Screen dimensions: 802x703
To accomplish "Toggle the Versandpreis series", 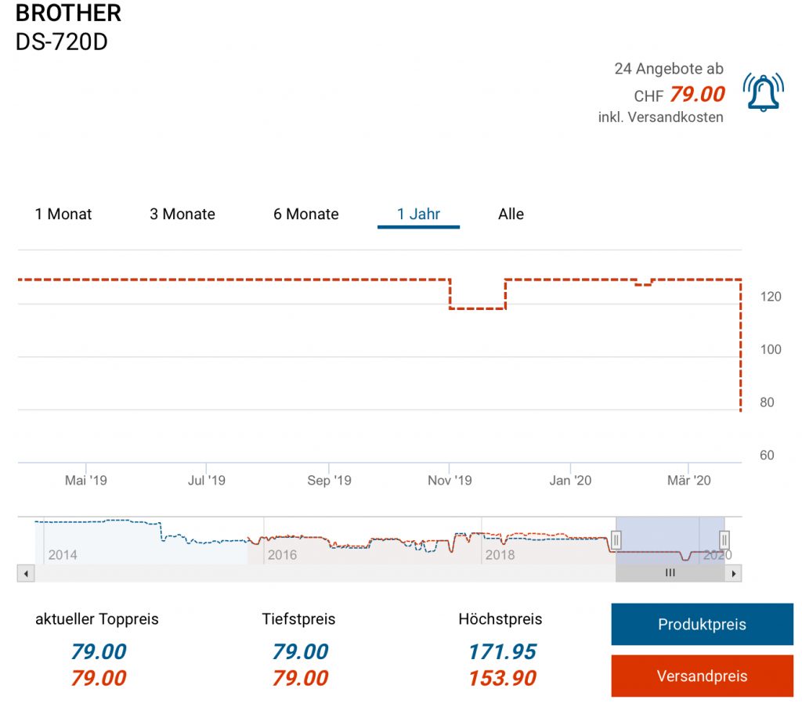I will 702,676.
